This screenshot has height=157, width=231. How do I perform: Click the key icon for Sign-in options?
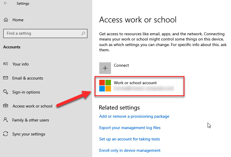[6, 92]
